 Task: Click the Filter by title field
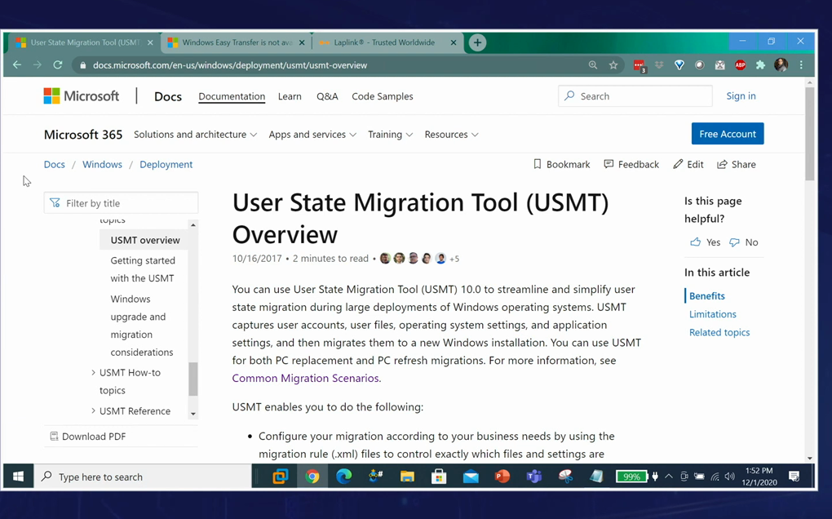(122, 203)
